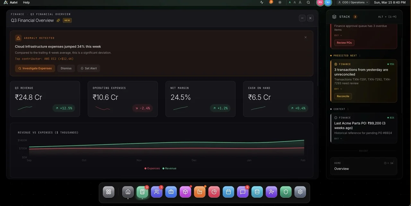Open the calendar app in the dock
411x206 pixels.
[x=228, y=192]
